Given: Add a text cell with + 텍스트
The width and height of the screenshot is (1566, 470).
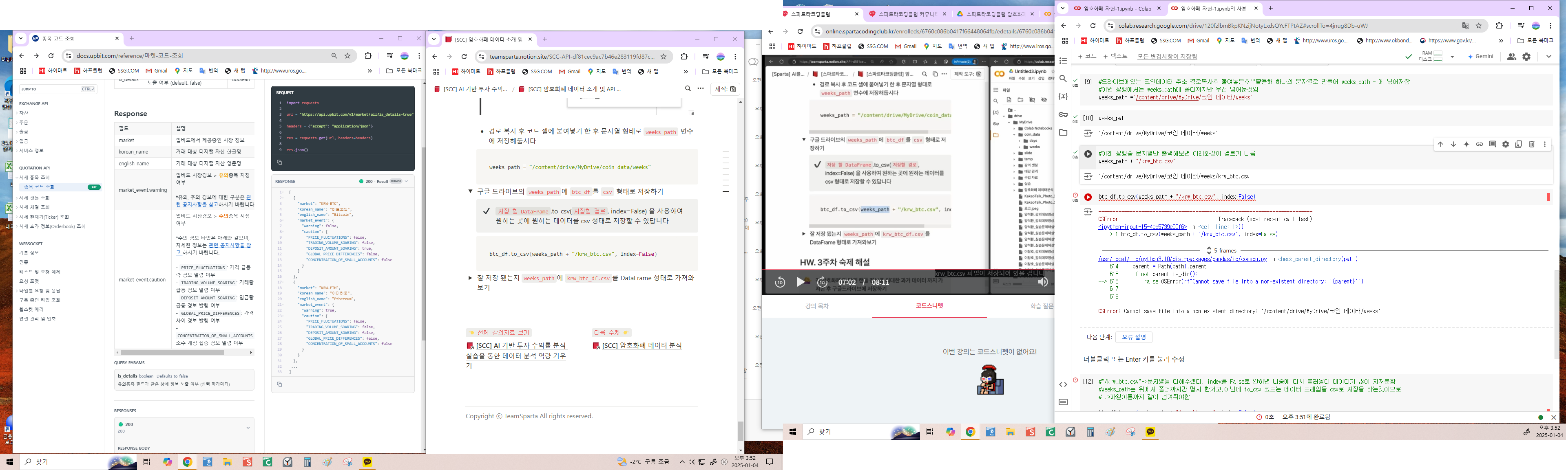Looking at the screenshot, I should pos(1115,57).
